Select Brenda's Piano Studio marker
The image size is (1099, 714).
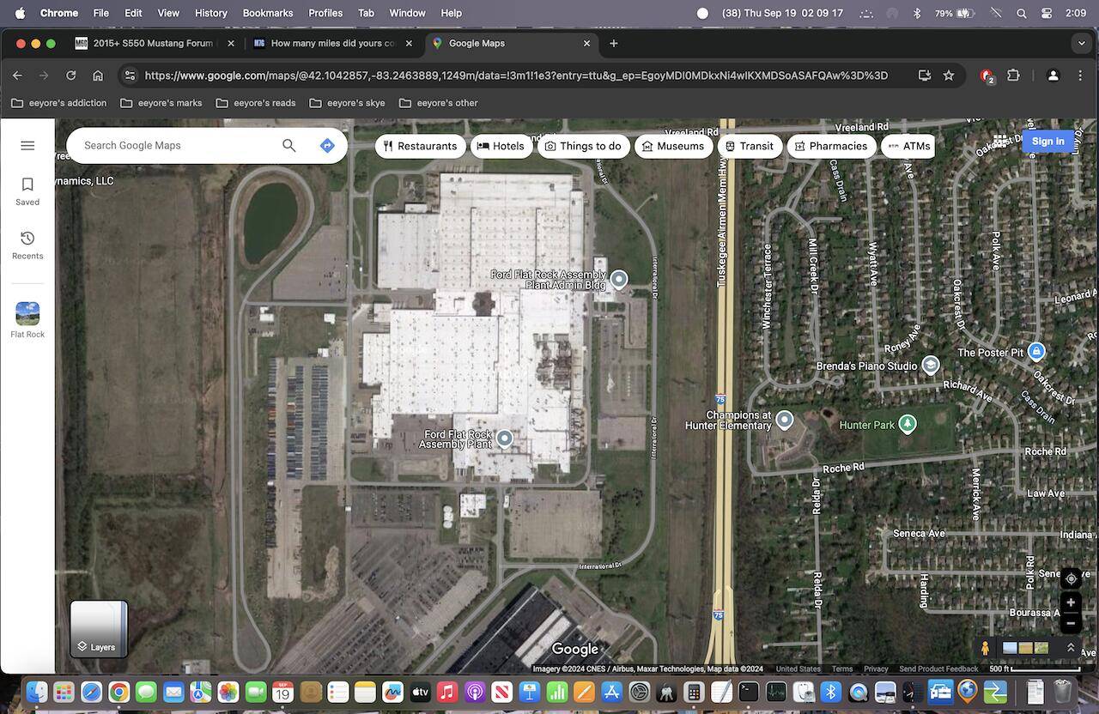tap(930, 366)
